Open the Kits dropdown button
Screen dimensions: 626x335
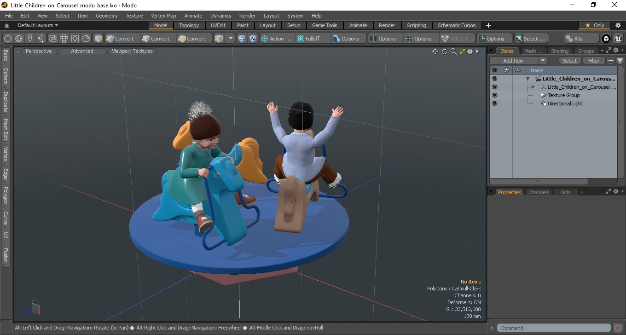pos(581,39)
